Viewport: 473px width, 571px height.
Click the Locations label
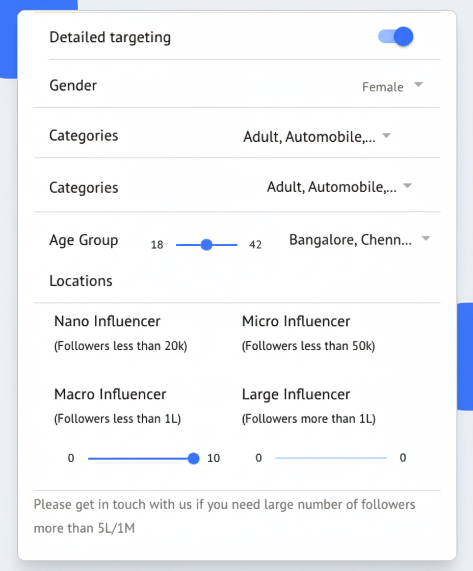(x=81, y=281)
